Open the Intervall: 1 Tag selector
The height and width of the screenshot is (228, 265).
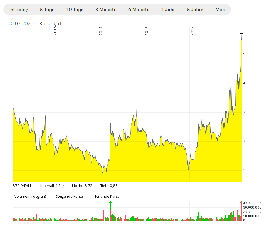pyautogui.click(x=53, y=186)
